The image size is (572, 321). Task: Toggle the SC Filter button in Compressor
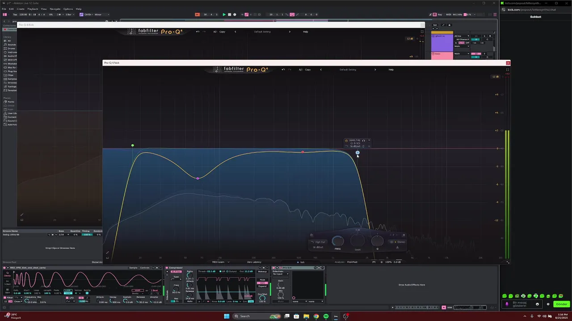click(x=177, y=272)
